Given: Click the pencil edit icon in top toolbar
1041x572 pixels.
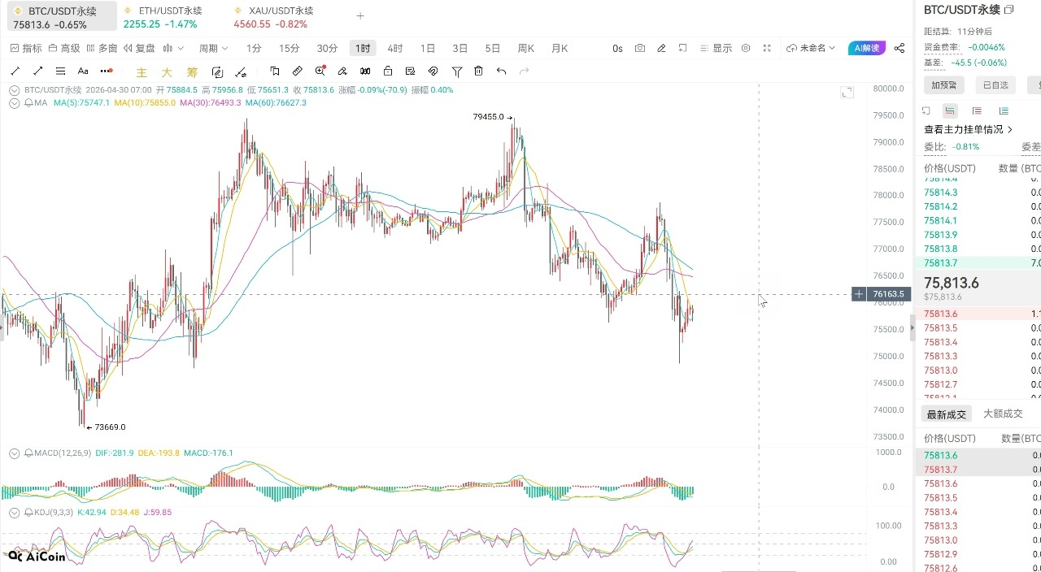Looking at the screenshot, I should click(x=661, y=48).
